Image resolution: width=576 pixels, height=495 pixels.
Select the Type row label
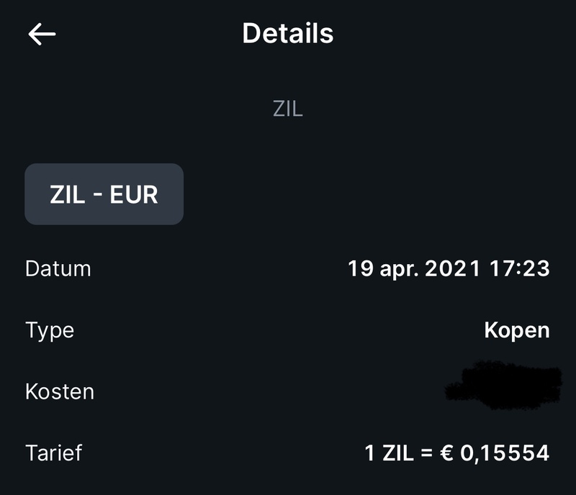[50, 330]
